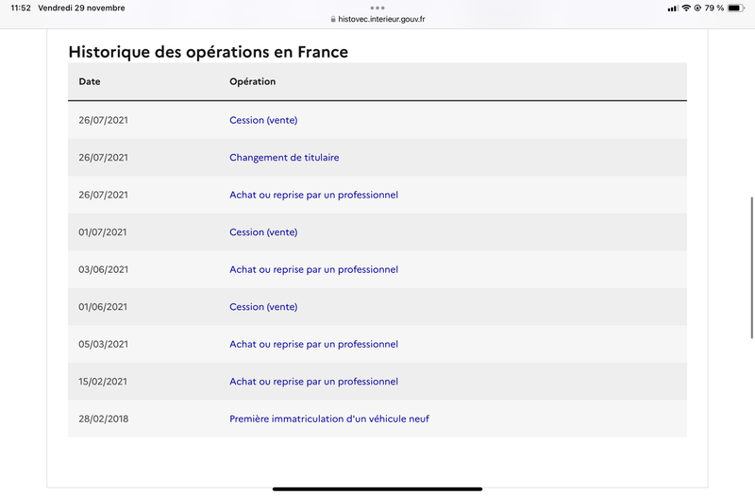The image size is (755, 496).
Task: Open Cession (vente) dated 26/07/2021
Action: 263,120
